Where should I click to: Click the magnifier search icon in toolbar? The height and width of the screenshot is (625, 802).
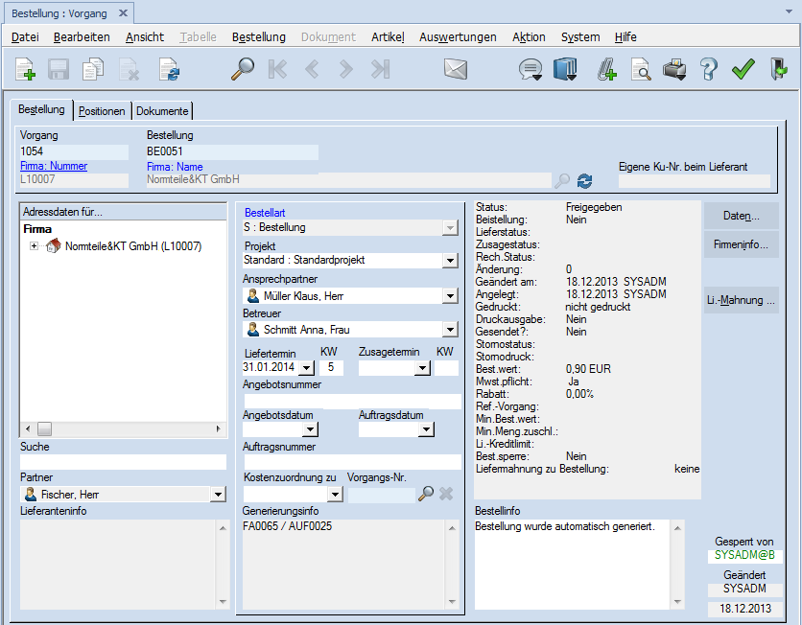[x=244, y=69]
